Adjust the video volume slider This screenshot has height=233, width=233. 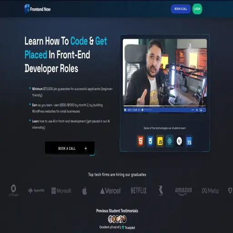tap(147, 110)
